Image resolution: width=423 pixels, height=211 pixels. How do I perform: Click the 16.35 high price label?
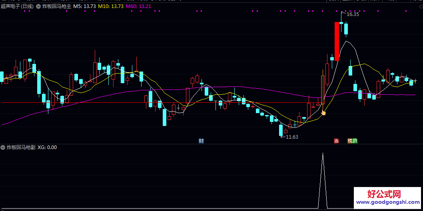(353, 14)
